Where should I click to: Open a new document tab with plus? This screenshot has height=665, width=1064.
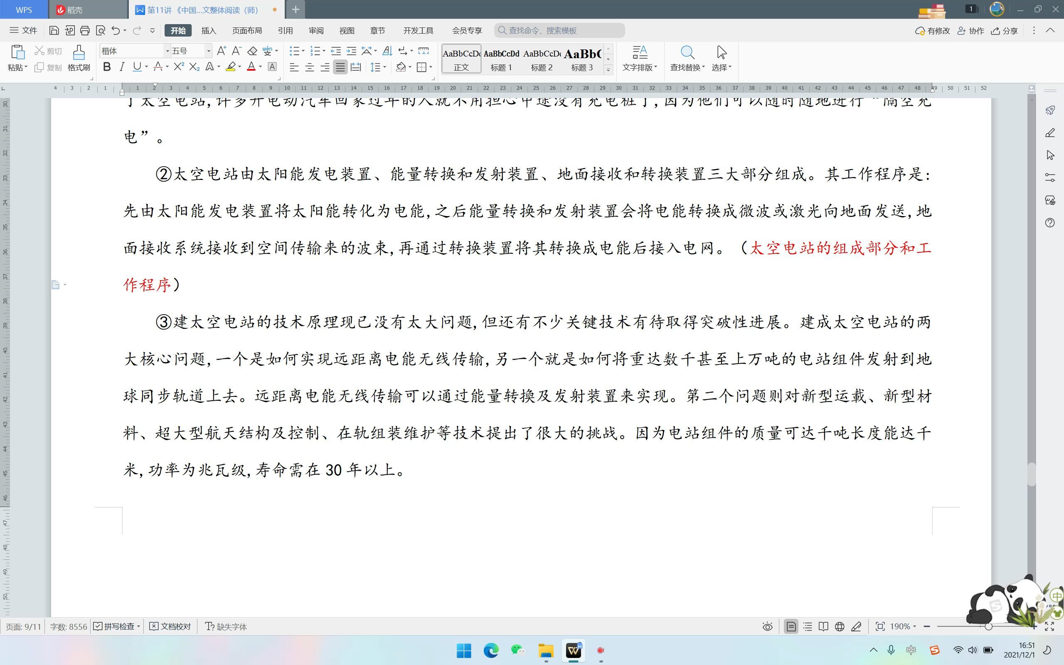point(296,10)
